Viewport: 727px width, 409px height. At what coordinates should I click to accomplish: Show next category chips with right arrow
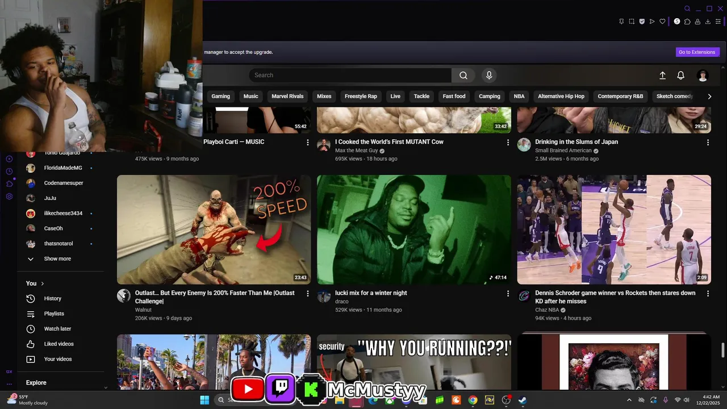click(709, 97)
